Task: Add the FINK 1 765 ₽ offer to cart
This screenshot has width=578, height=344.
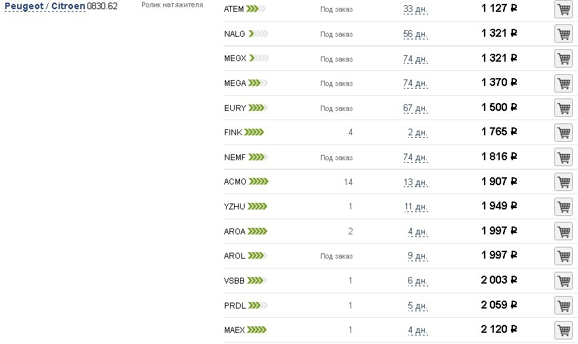Action: 564,133
